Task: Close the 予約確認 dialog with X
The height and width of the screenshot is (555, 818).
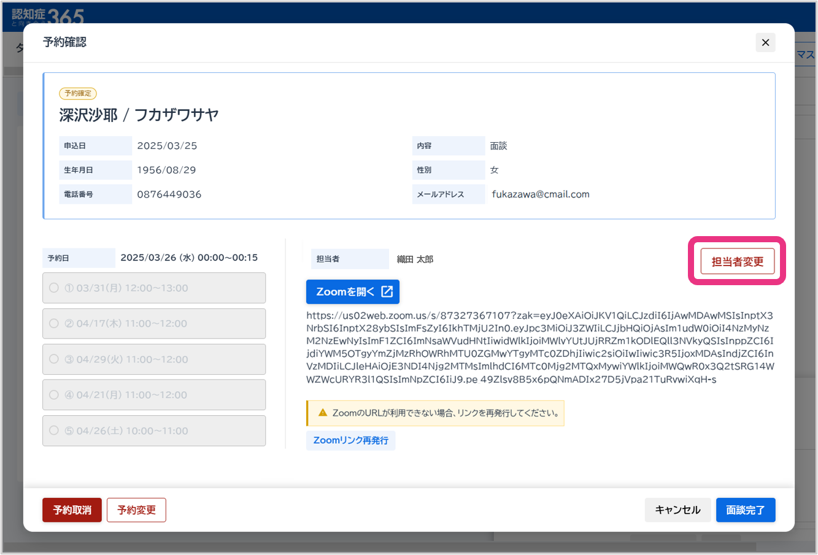Action: tap(765, 42)
